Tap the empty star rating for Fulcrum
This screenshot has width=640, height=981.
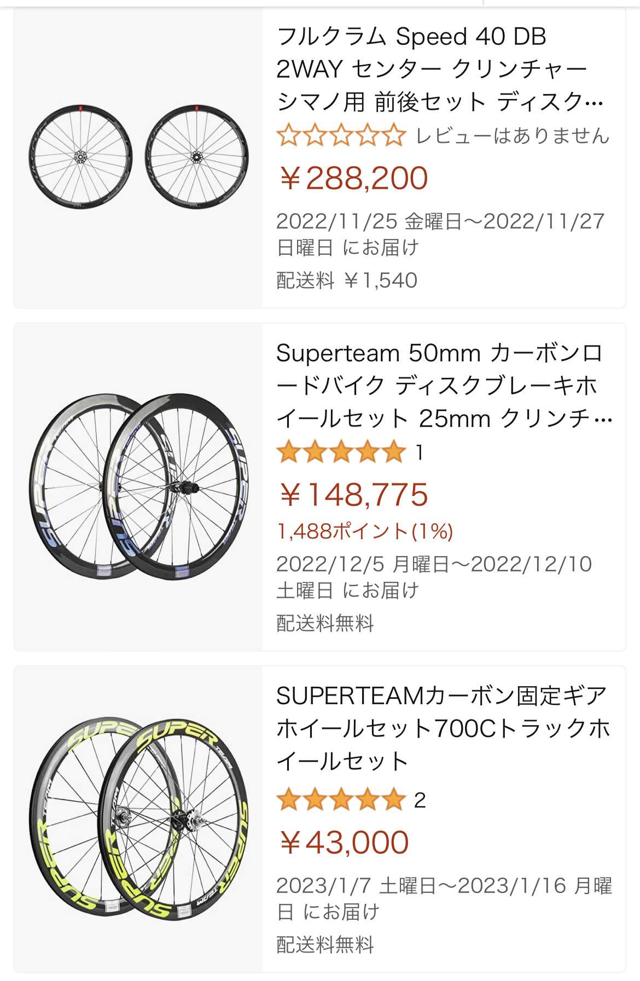pos(341,136)
